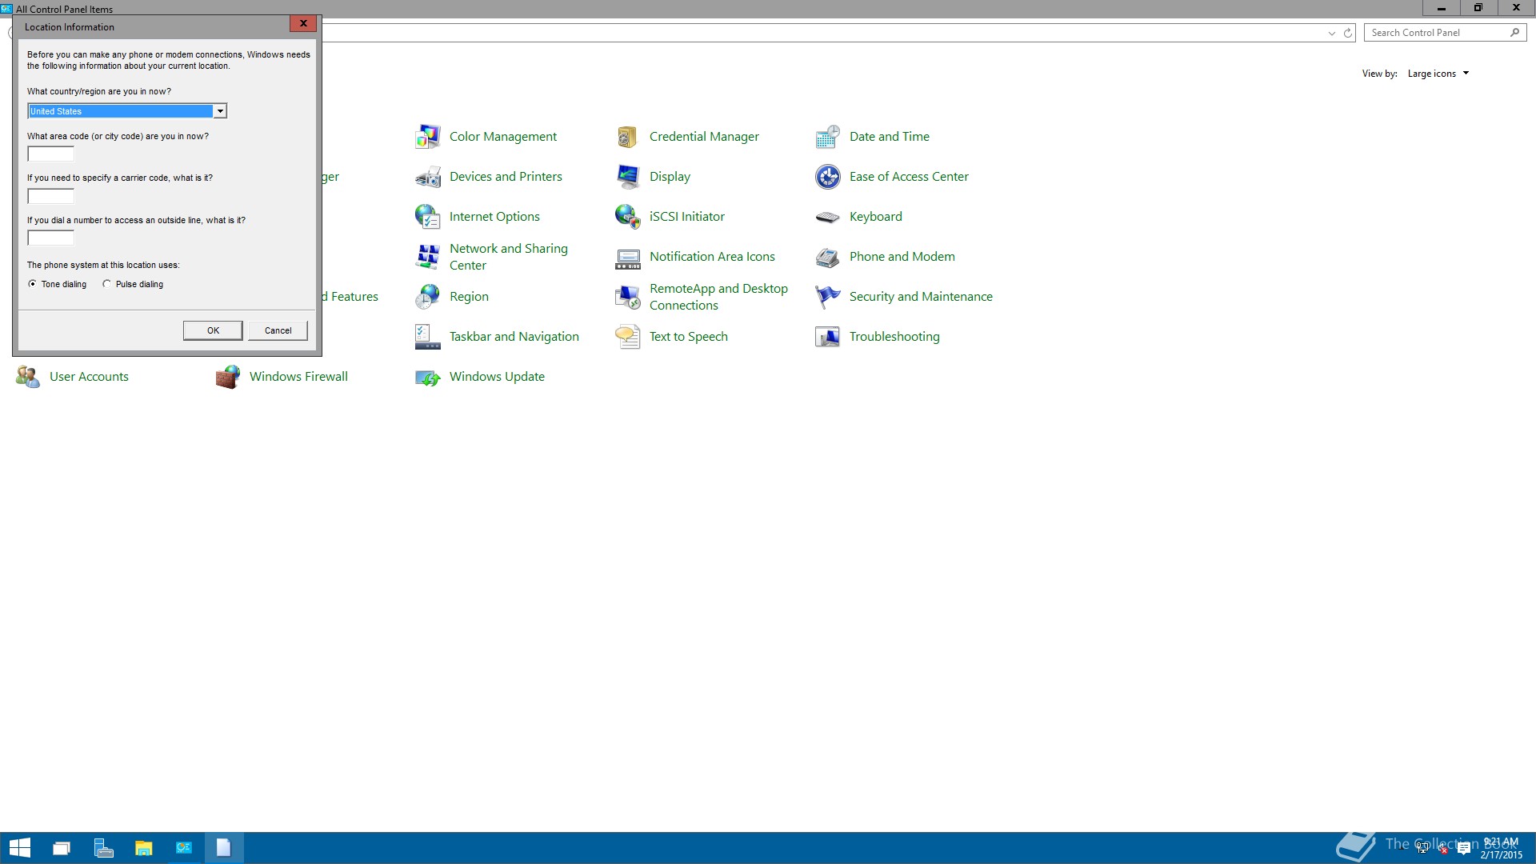
Task: Open Server Manager from the taskbar
Action: point(103,848)
